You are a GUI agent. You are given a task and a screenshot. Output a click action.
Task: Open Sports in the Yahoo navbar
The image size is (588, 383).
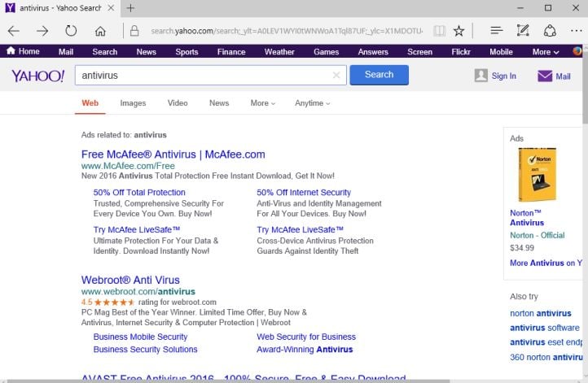click(x=186, y=52)
